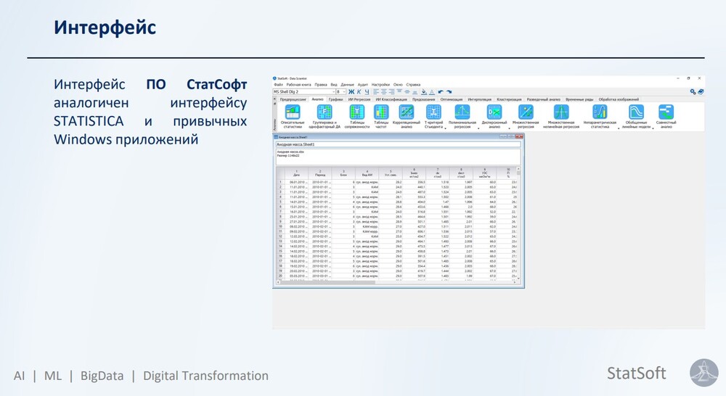This screenshot has height=396, width=726.
Task: Open the Данные menu
Action: pyautogui.click(x=347, y=85)
